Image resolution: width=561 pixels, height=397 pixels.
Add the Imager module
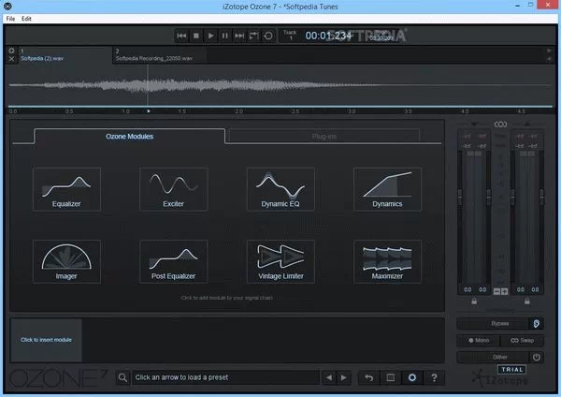click(66, 263)
